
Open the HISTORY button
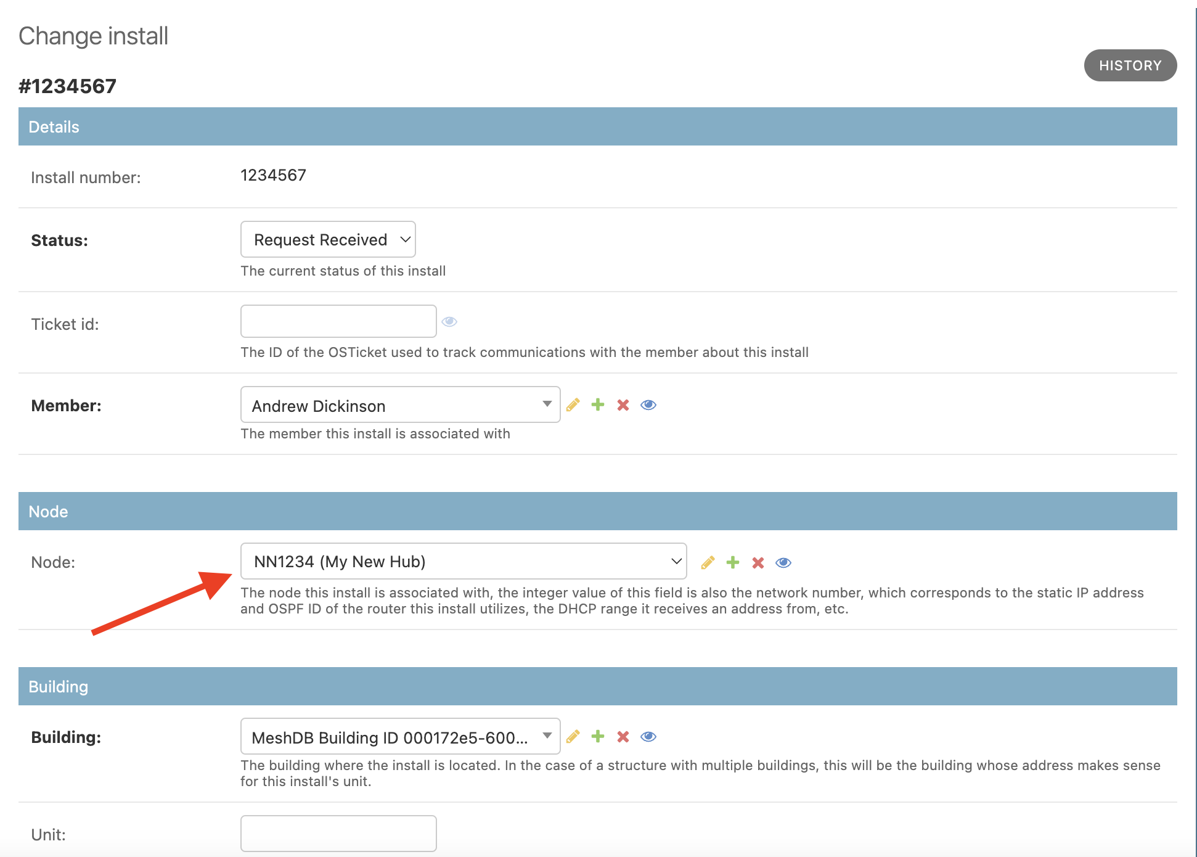coord(1130,65)
